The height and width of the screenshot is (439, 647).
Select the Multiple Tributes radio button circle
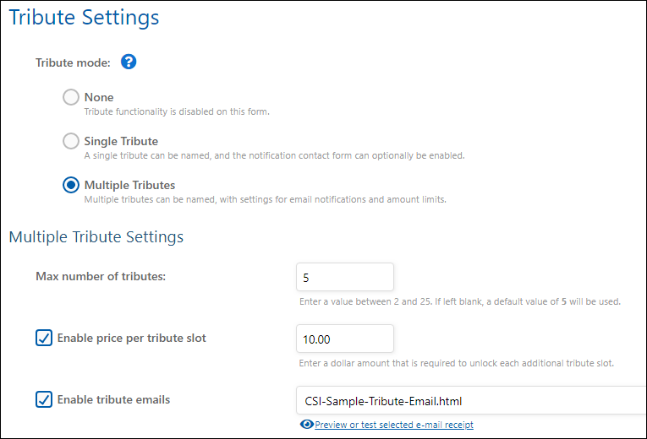(x=71, y=185)
